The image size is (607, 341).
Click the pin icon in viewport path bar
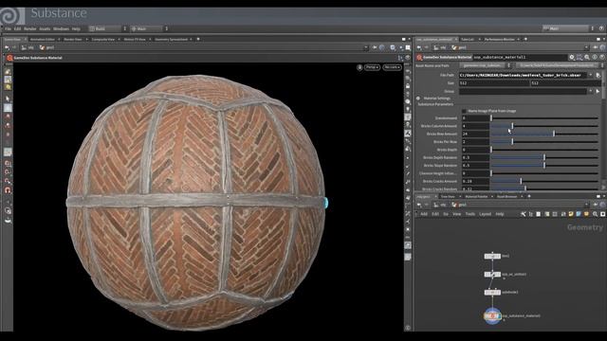pos(375,47)
